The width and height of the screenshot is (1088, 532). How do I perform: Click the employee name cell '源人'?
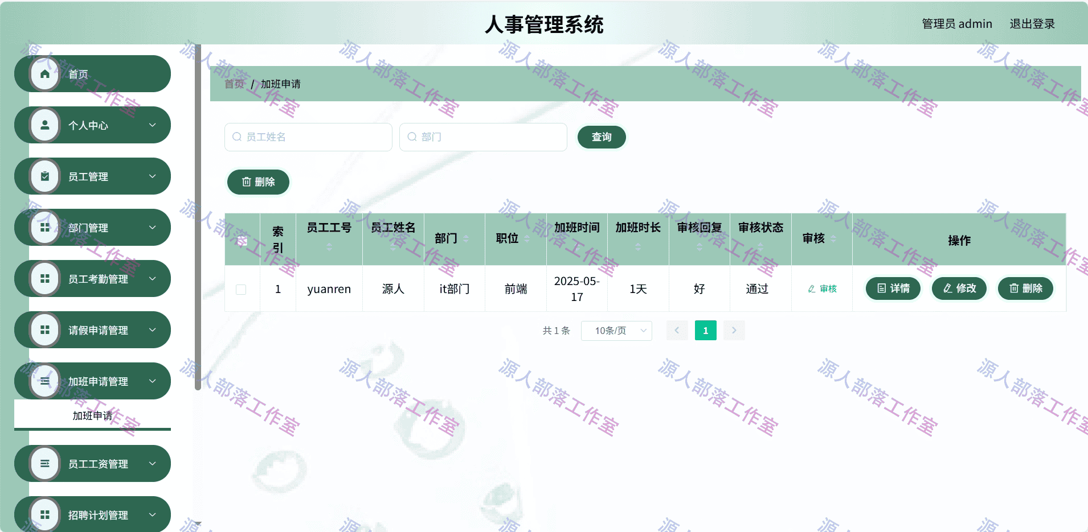click(x=393, y=289)
